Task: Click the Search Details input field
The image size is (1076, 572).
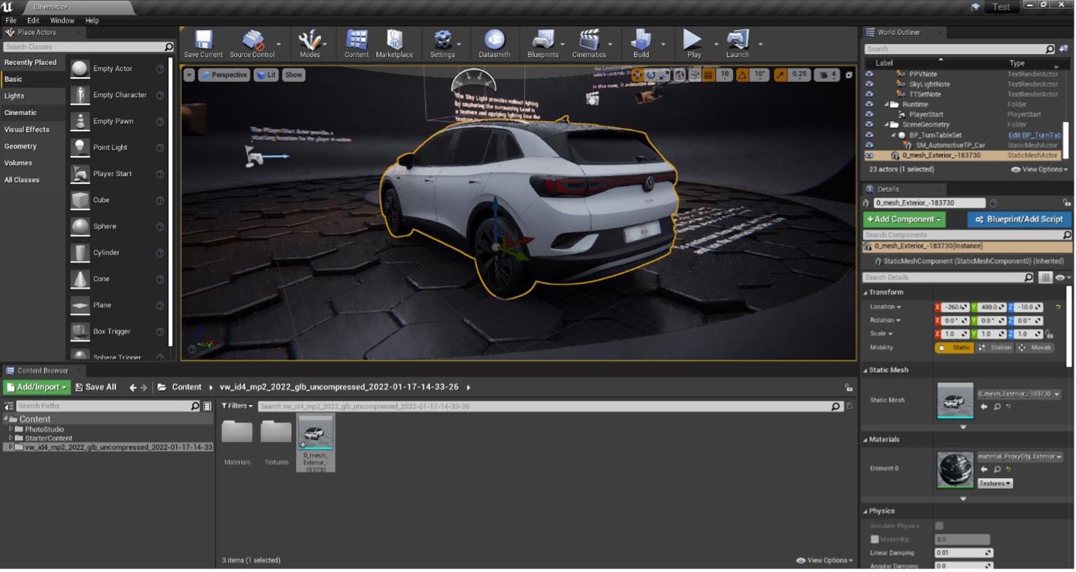Action: 948,278
